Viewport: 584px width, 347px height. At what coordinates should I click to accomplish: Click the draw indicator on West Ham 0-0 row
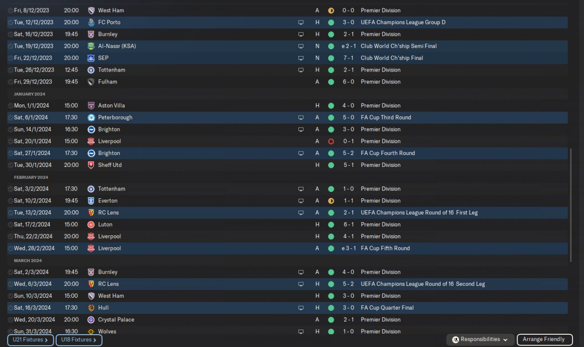[x=331, y=10]
